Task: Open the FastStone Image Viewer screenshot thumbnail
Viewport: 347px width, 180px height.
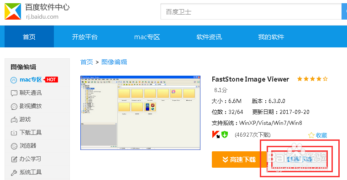Action: coord(140,113)
